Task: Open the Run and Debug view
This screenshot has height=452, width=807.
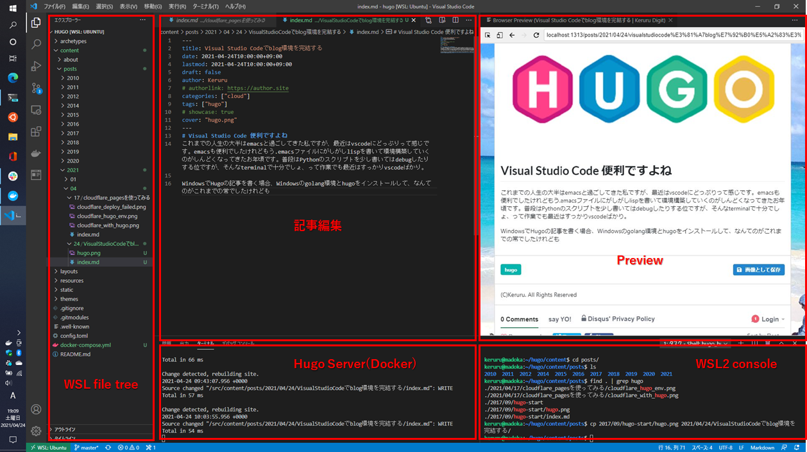Action: coord(36,66)
